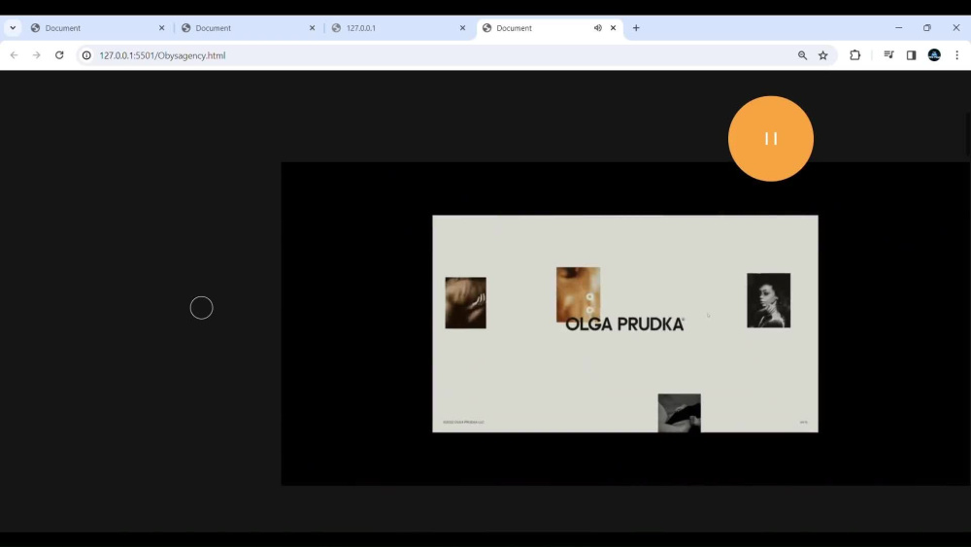
Task: Close the second Document tab
Action: pyautogui.click(x=312, y=28)
